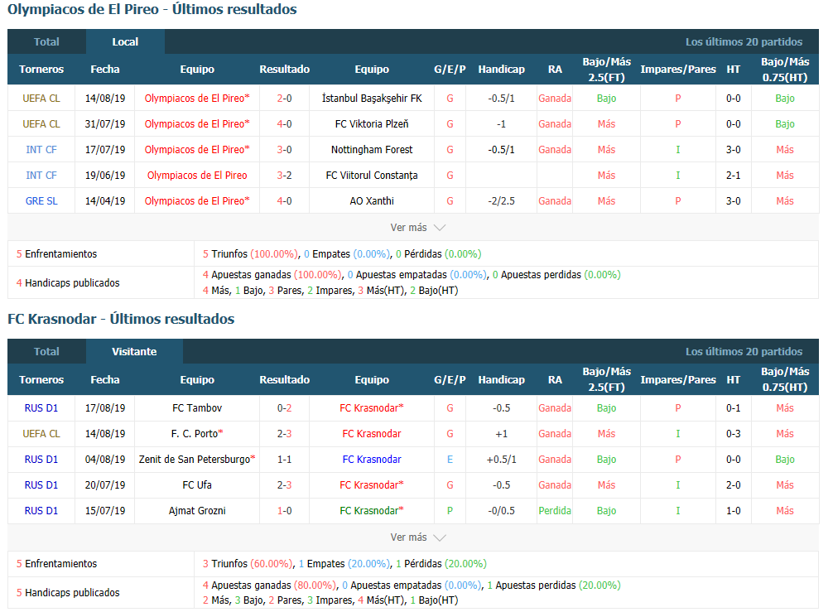Open RUS D1 link dated 15/07/19
The width and height of the screenshot is (833, 612).
(x=41, y=510)
